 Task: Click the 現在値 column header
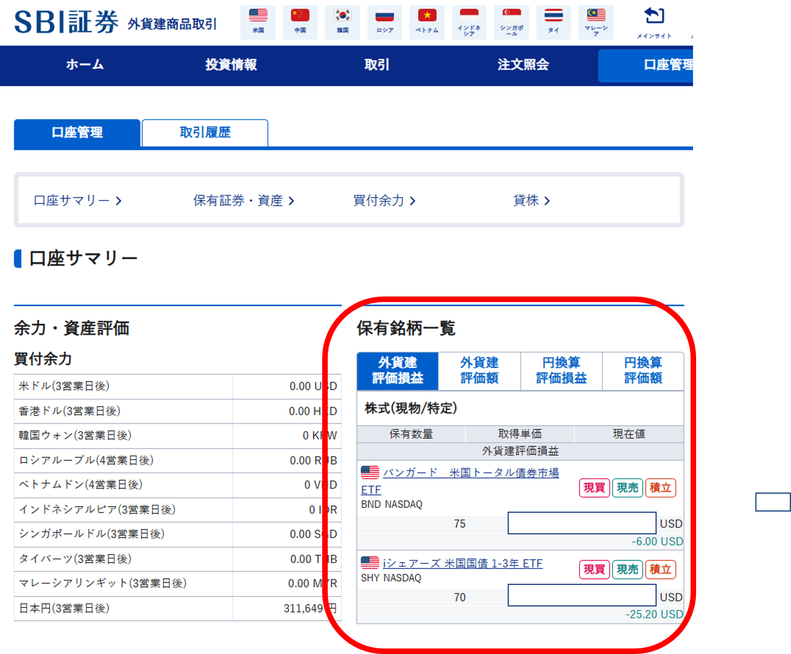[629, 434]
